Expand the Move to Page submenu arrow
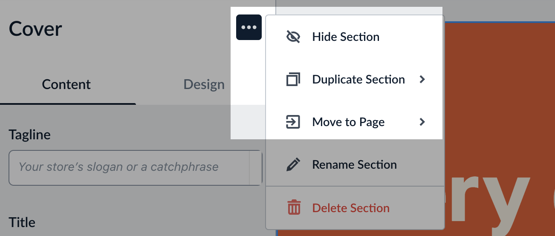 point(422,122)
